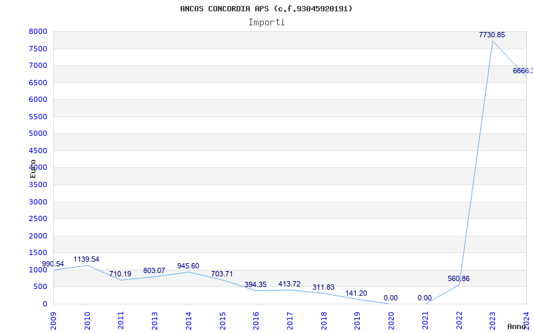The height and width of the screenshot is (333, 533).
Task: Click the 2013 x-axis year label
Action: (155, 321)
